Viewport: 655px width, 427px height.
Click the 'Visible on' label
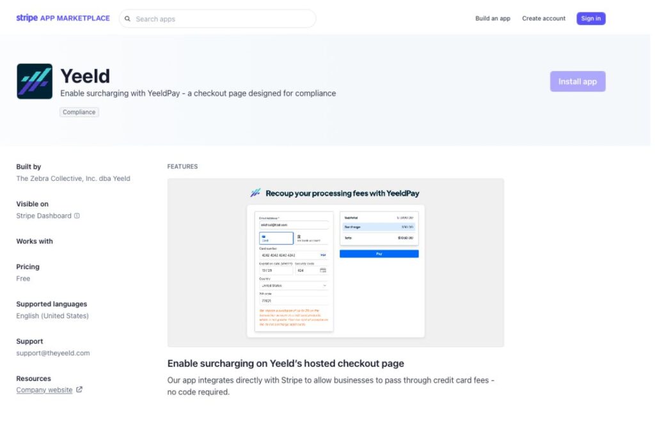(x=32, y=204)
